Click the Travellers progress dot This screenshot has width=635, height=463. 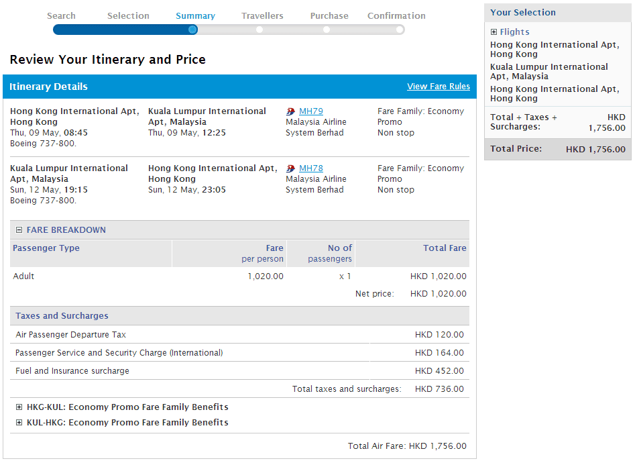point(259,30)
